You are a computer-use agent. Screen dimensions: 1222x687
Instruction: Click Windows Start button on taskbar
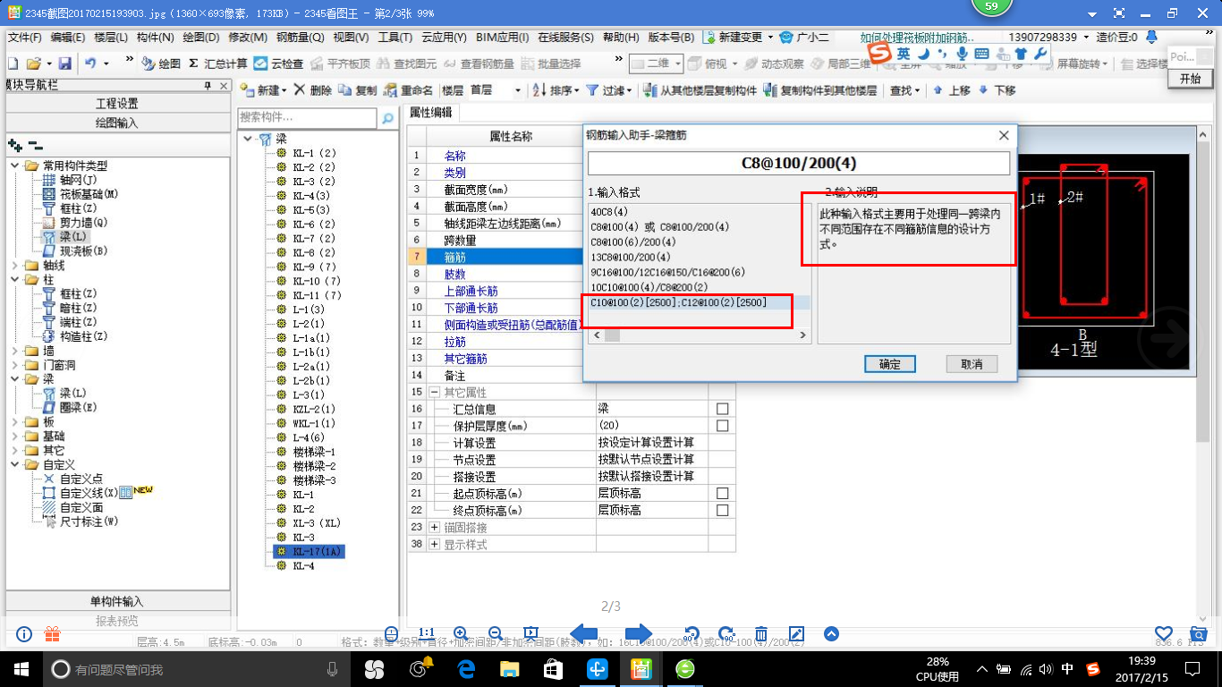(20, 668)
